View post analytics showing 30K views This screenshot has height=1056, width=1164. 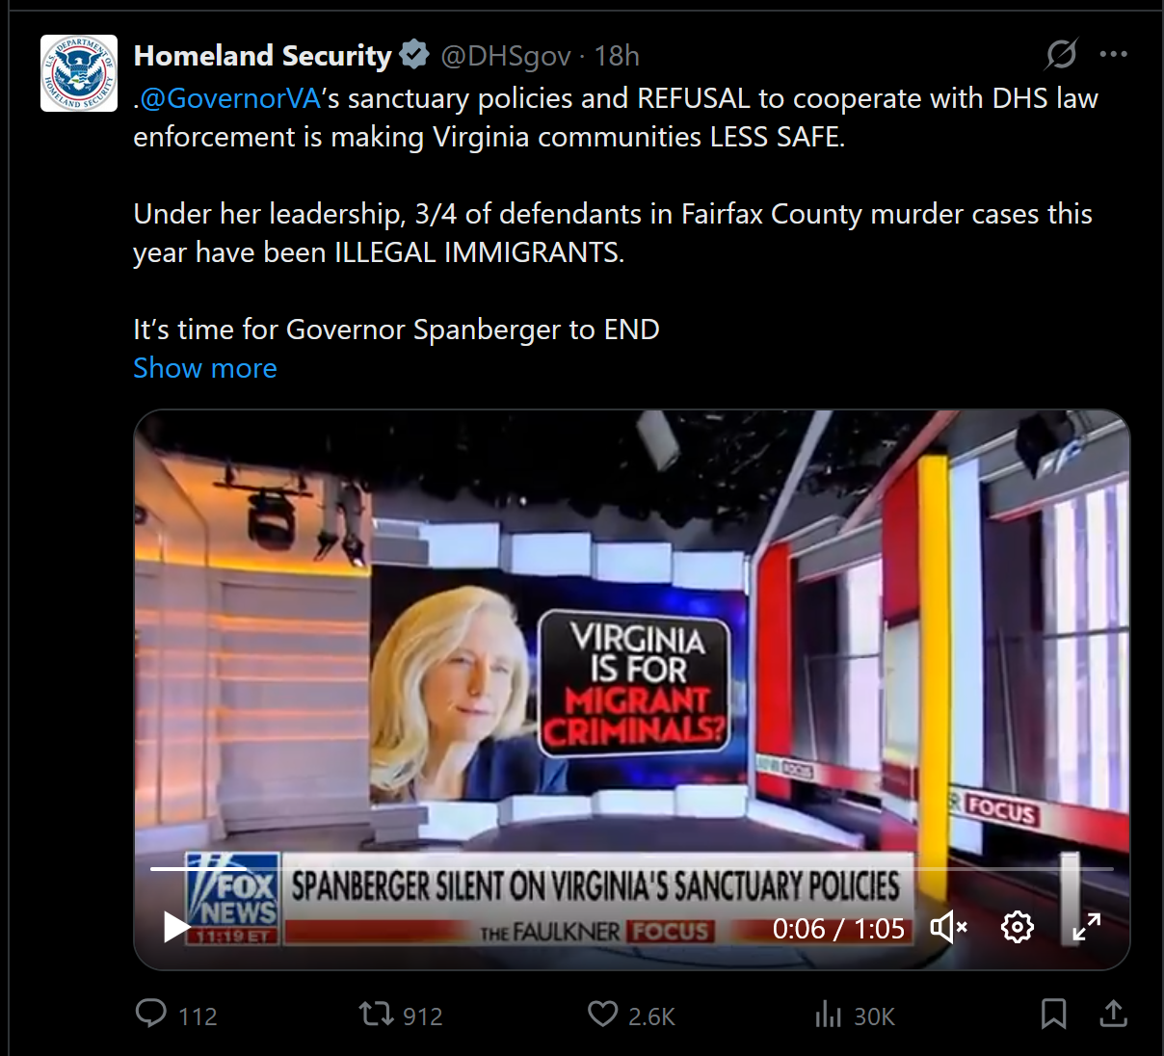829,1014
